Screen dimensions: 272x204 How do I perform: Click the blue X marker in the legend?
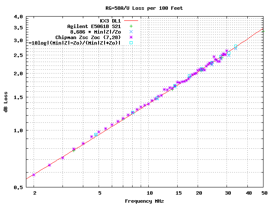[131, 32]
